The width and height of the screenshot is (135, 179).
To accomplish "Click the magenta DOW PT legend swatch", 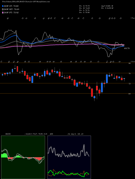I will click(3, 12).
